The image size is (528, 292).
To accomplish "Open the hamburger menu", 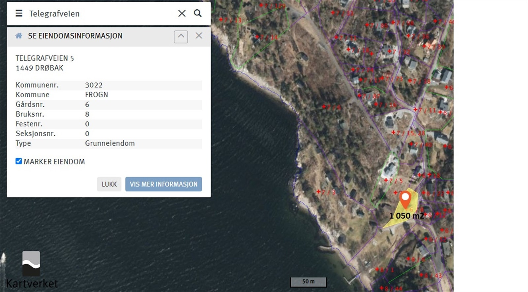I will click(19, 13).
